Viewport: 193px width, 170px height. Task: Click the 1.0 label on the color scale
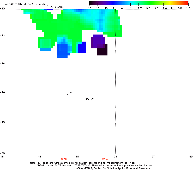pos(188,8)
